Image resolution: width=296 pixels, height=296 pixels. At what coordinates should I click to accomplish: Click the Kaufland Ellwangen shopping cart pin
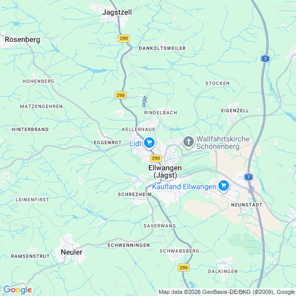(x=224, y=187)
